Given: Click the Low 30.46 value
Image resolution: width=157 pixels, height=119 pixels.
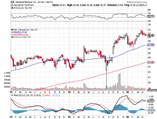Looking at the screenshot, I should (x=86, y=5).
